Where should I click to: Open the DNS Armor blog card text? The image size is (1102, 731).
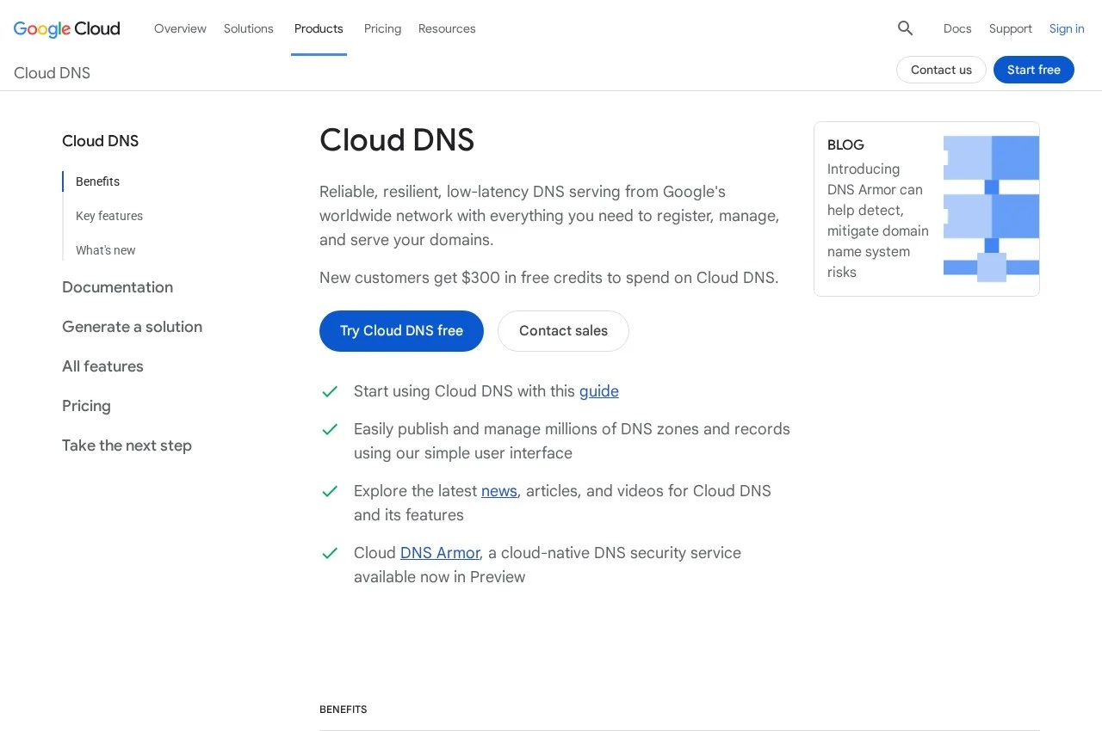coord(878,220)
